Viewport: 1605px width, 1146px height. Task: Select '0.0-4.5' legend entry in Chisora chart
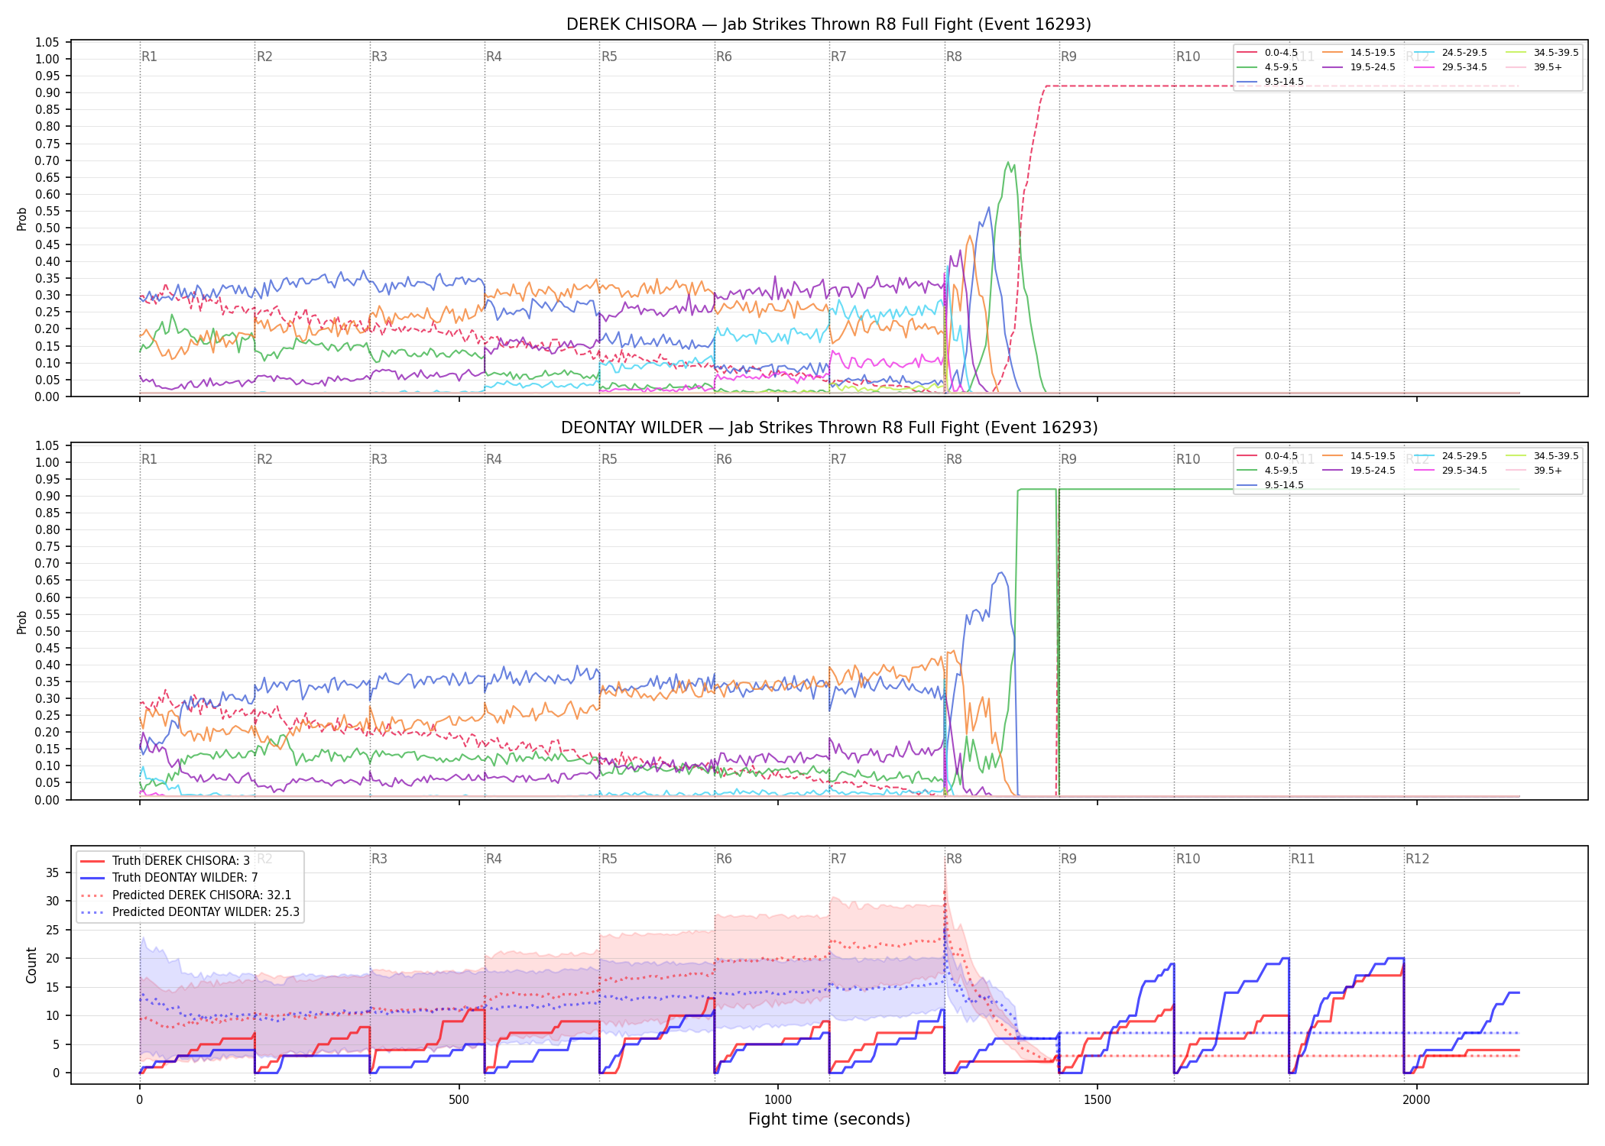pos(1268,53)
